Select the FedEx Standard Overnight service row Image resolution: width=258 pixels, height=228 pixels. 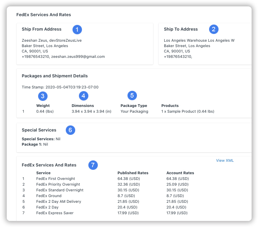[106, 190]
